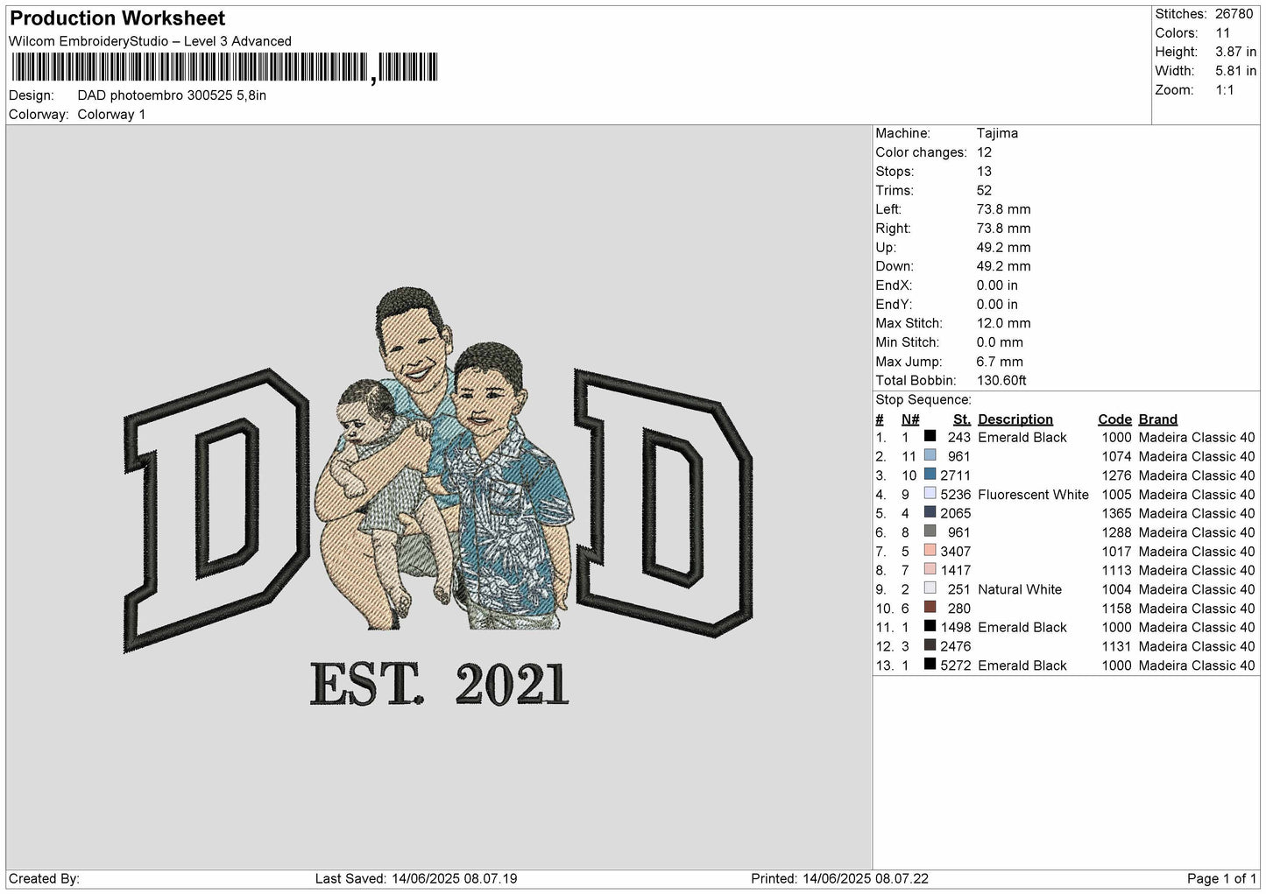Viewport: 1266px width, 894px height.
Task: Click the Total Bobbin value '130.60ft'
Action: click(1001, 380)
